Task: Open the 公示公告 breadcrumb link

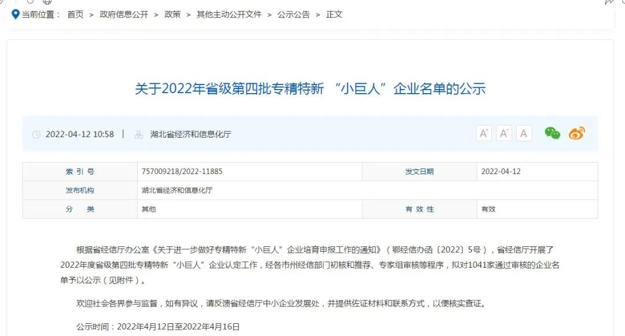Action: coord(293,14)
